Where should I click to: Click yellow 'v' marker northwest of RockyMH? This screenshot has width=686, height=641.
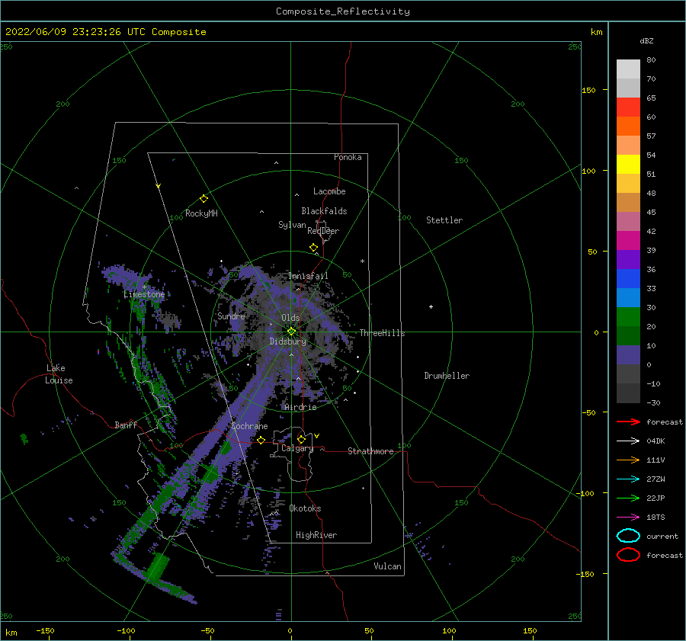click(x=159, y=186)
